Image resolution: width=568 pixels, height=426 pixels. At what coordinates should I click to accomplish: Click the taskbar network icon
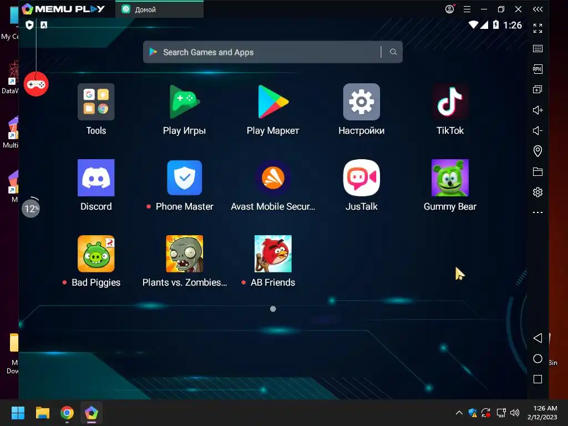(x=501, y=413)
